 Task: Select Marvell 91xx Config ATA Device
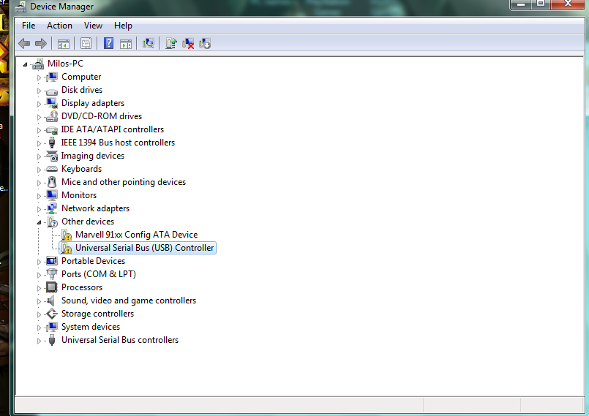[x=136, y=235]
